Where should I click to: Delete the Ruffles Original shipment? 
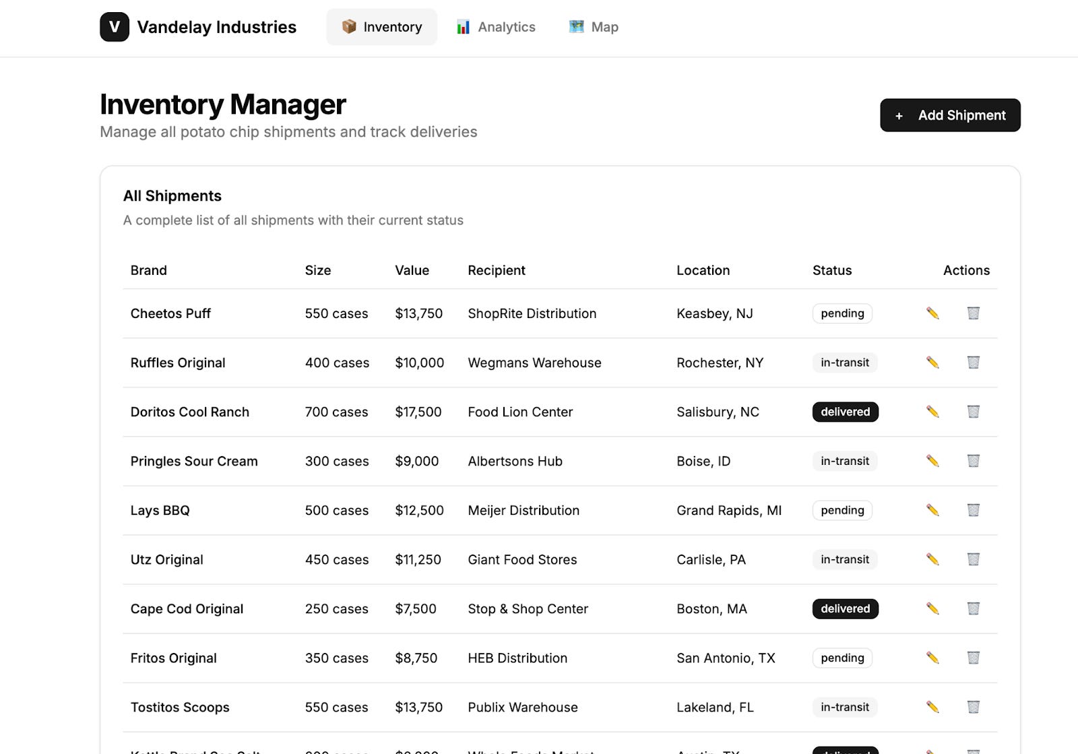[x=973, y=363]
